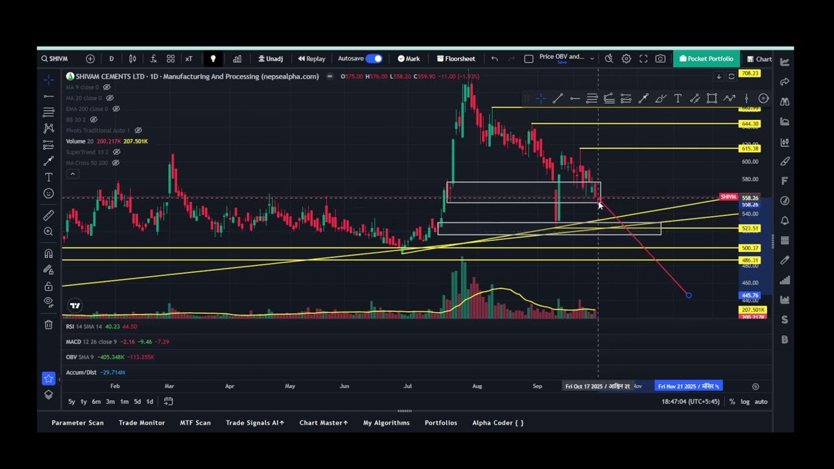Open the object tree layers icon
Image resolution: width=834 pixels, height=469 pixels.
[49, 395]
